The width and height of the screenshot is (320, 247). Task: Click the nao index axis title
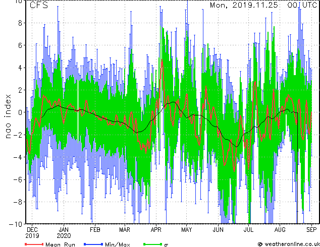[x=8, y=116]
